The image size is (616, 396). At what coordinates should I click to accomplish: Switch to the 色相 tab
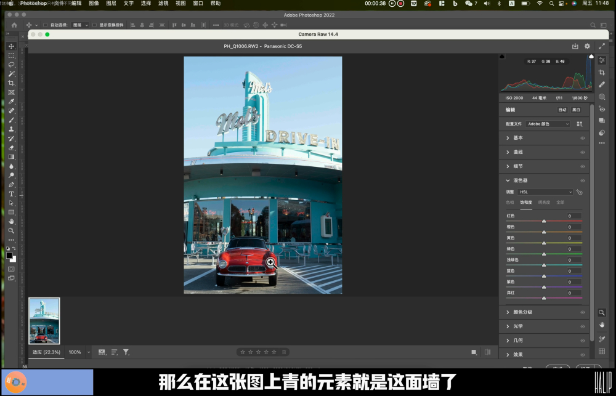[x=510, y=203]
